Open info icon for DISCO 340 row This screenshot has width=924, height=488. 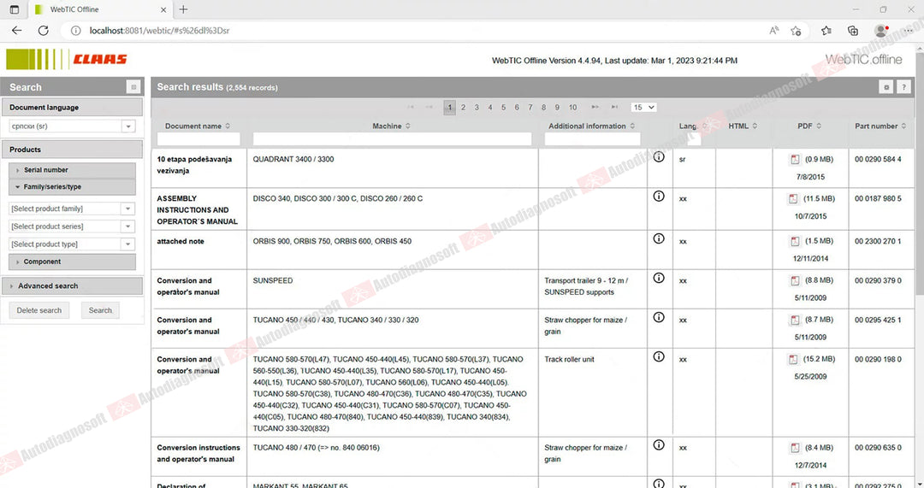[x=659, y=196]
